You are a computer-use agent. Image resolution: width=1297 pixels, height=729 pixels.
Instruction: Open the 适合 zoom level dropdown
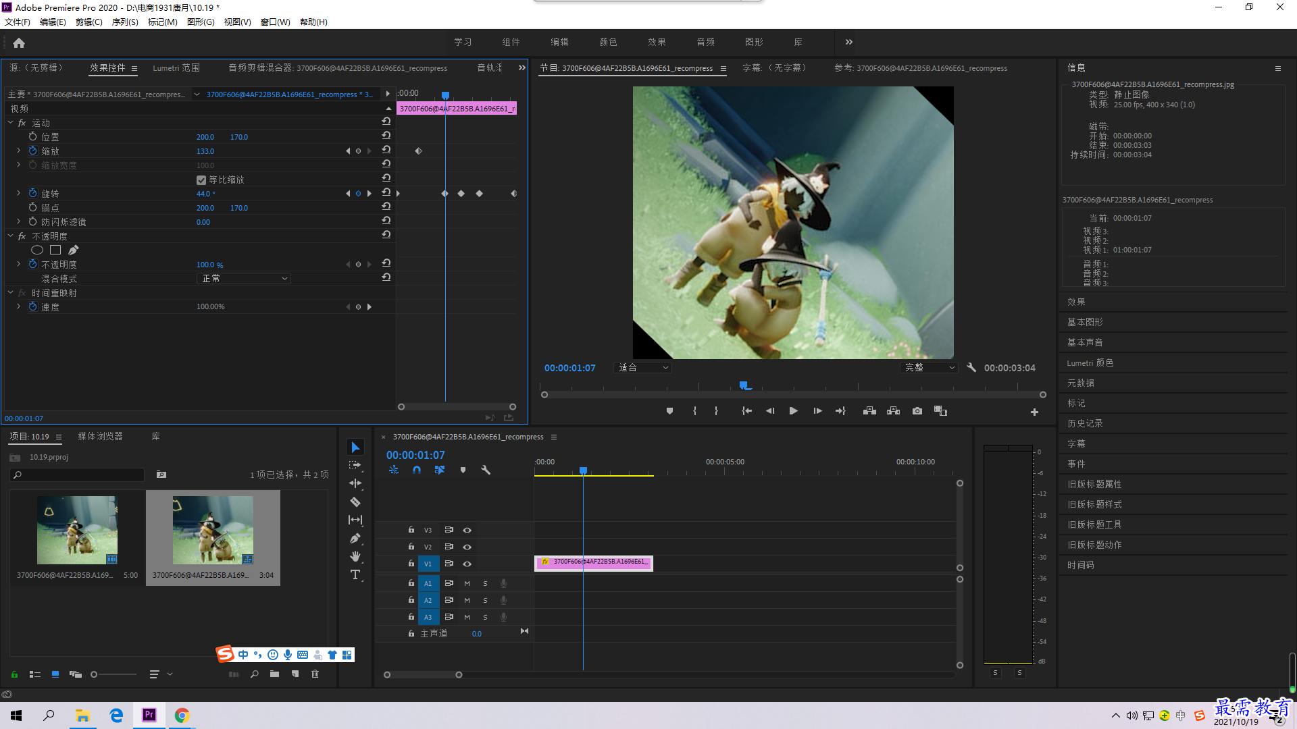(x=642, y=368)
